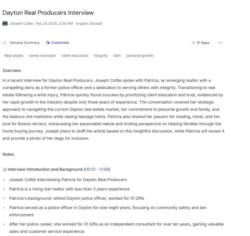Click the Joseph Cottle author name
The height and width of the screenshot is (236, 250).
(x=21, y=23)
